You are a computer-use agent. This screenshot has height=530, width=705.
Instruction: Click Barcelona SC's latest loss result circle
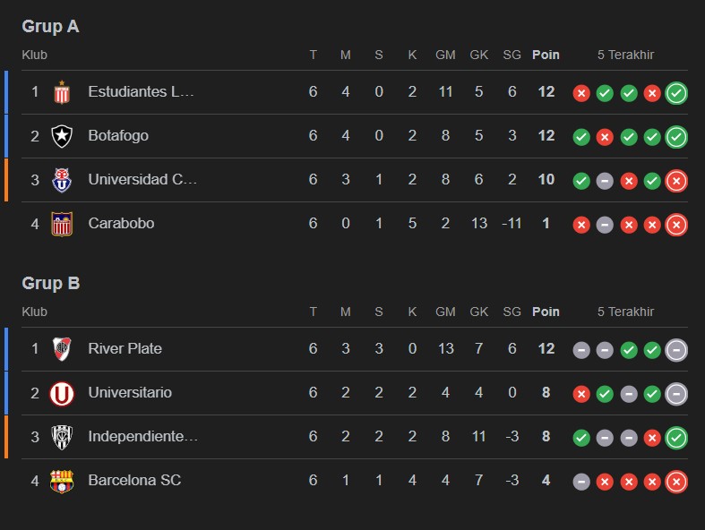tap(676, 481)
